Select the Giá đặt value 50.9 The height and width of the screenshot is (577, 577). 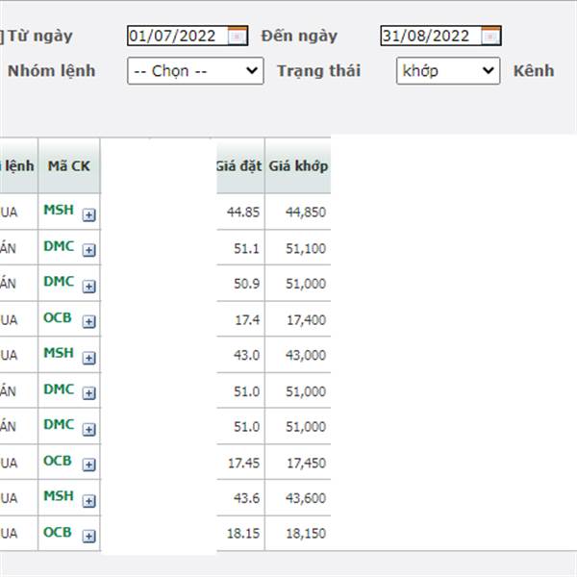click(x=246, y=284)
